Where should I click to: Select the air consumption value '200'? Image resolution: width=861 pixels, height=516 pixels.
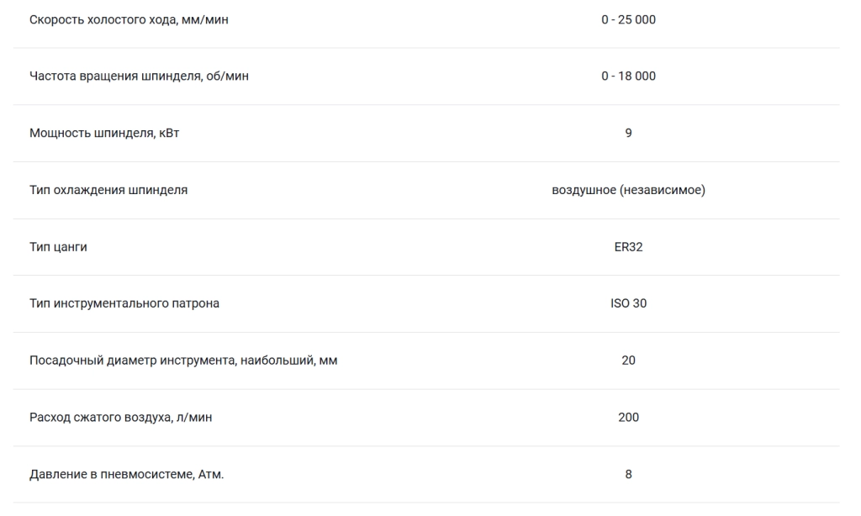[x=628, y=418]
